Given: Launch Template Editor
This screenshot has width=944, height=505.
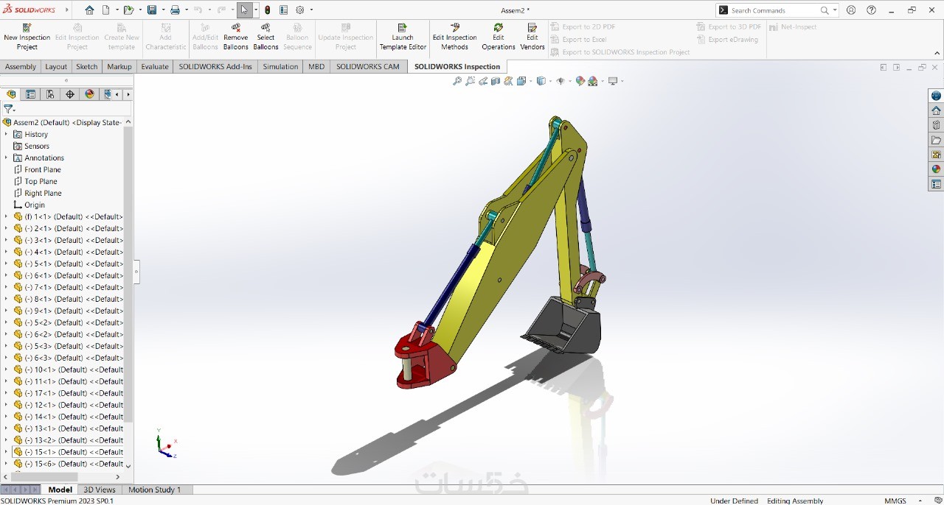Looking at the screenshot, I should tap(403, 37).
